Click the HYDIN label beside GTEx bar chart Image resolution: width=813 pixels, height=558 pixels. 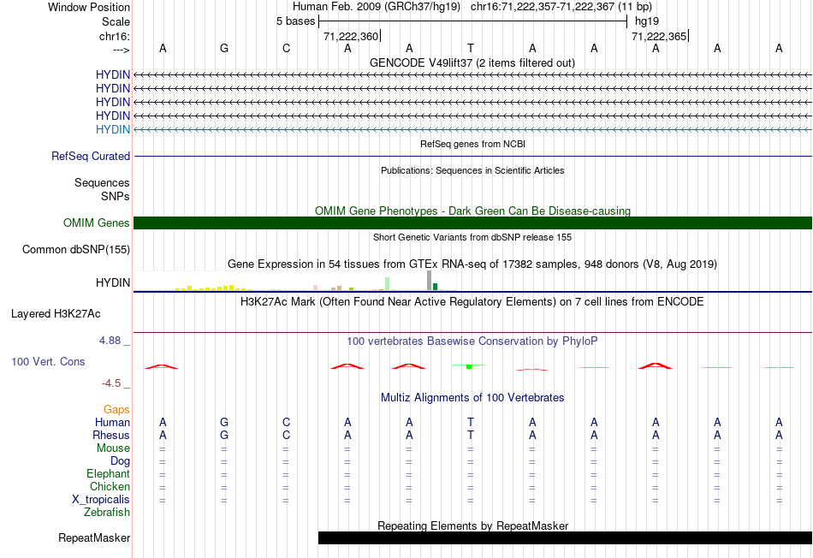click(x=112, y=282)
